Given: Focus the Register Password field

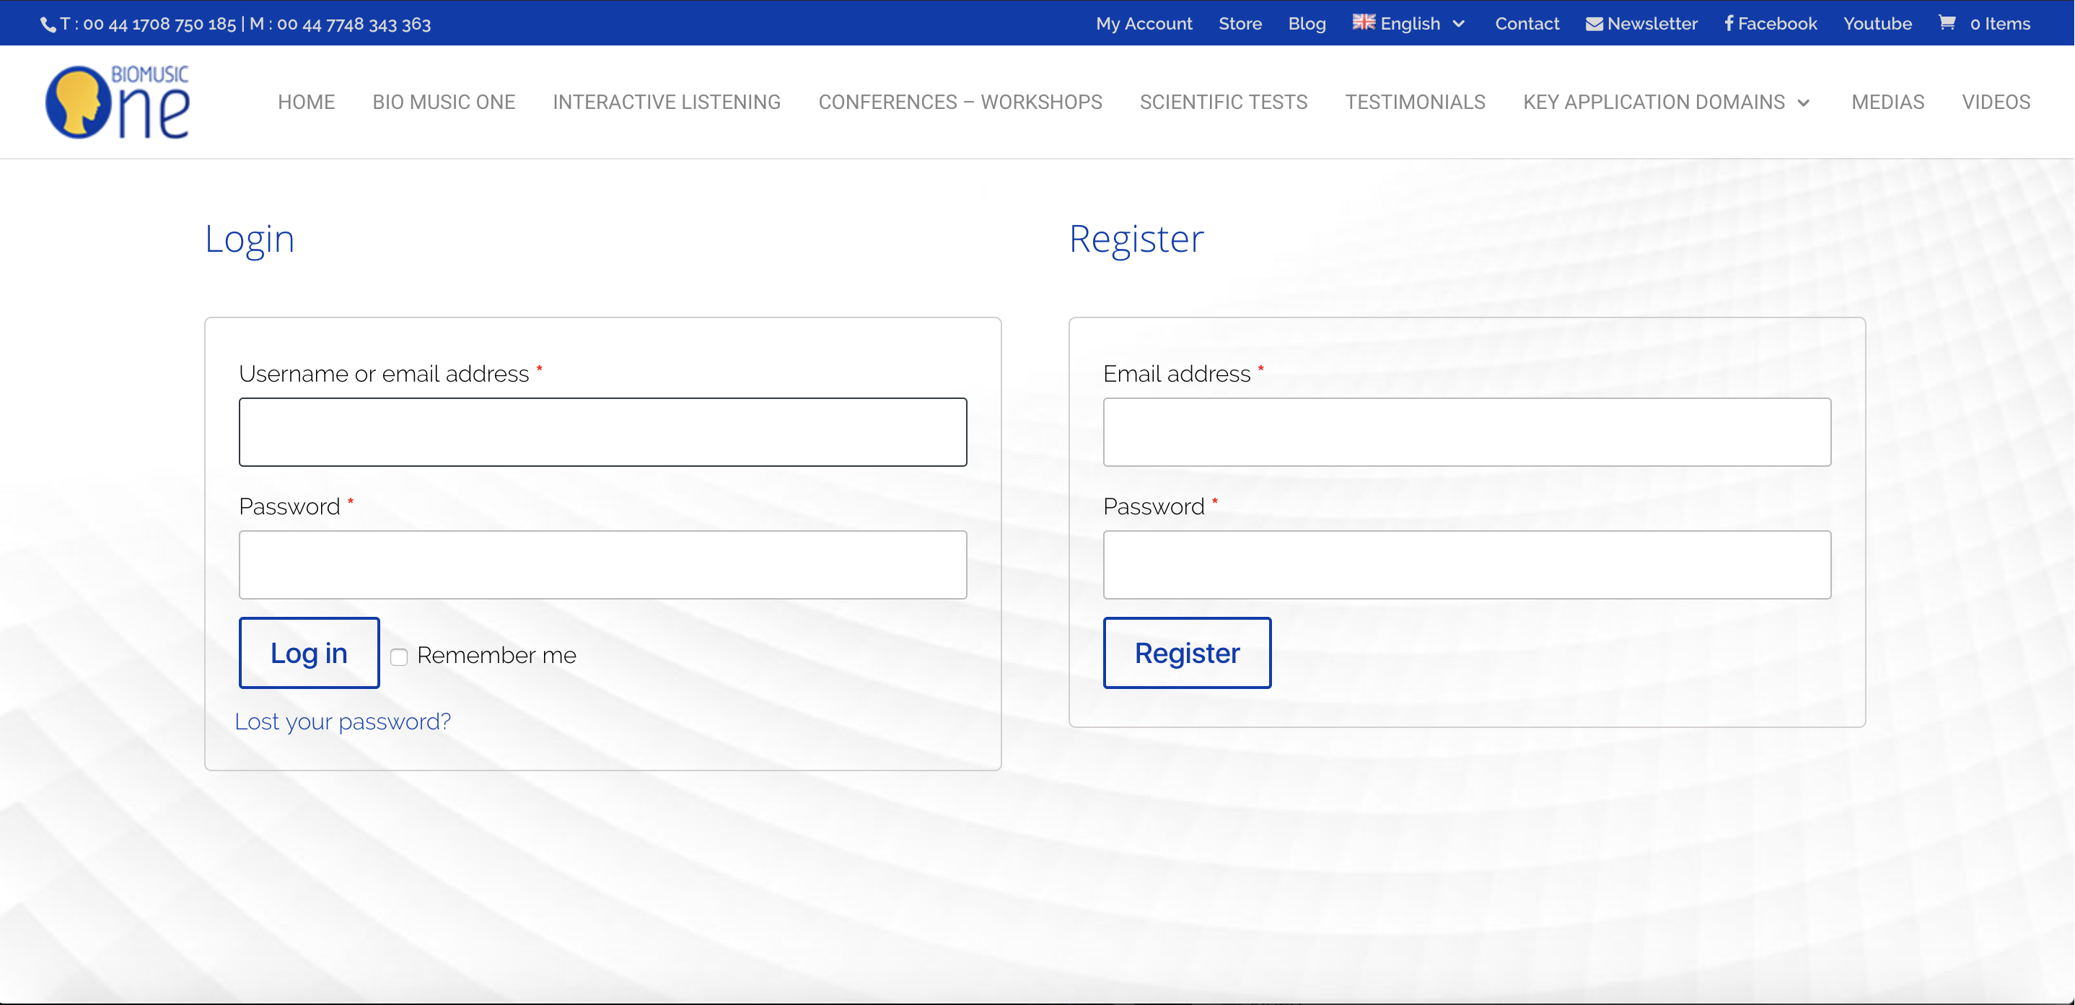Looking at the screenshot, I should (1467, 564).
